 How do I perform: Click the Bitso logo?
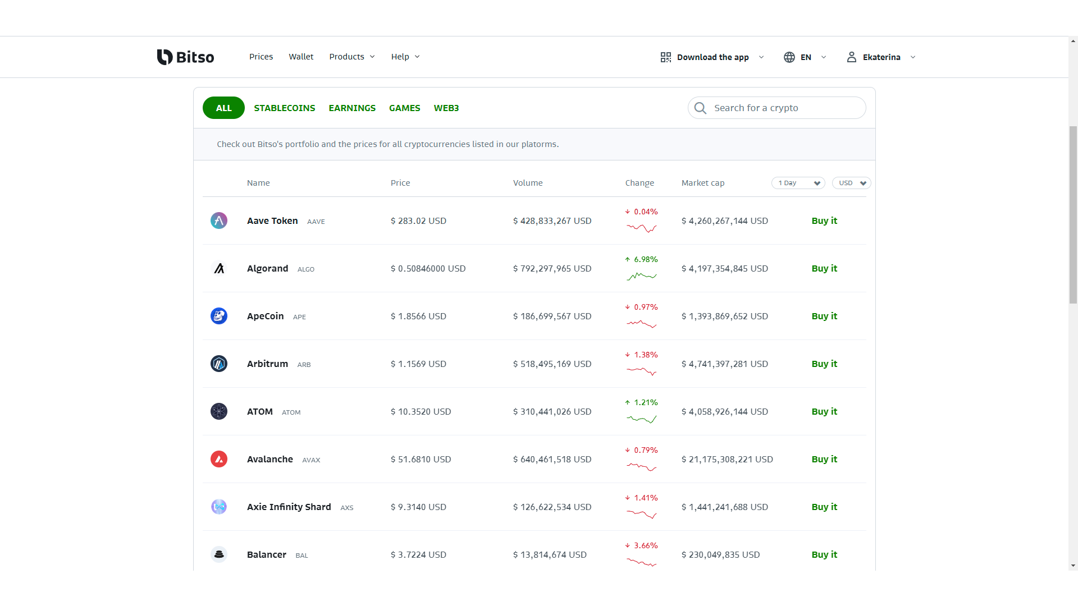(x=185, y=57)
